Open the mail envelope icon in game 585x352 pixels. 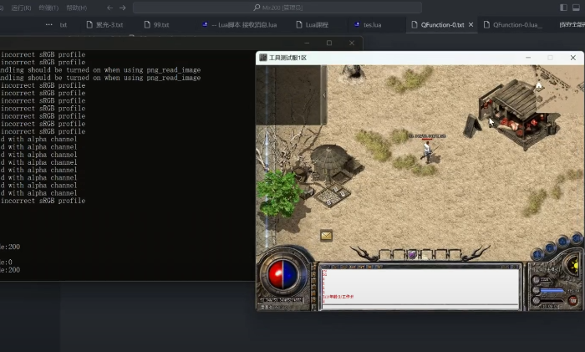[326, 236]
